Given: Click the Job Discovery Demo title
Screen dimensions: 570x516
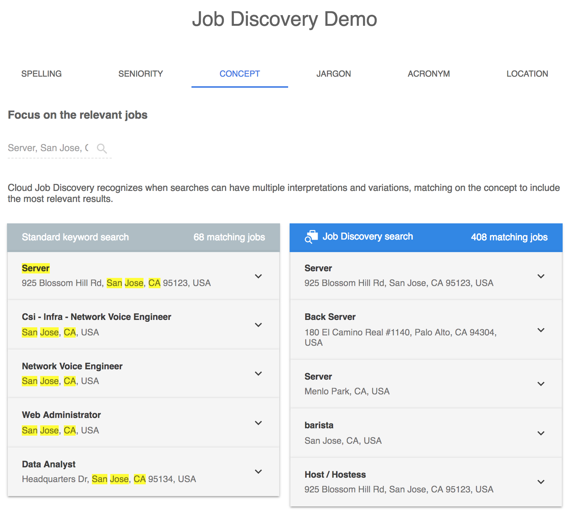Looking at the screenshot, I should (x=285, y=19).
